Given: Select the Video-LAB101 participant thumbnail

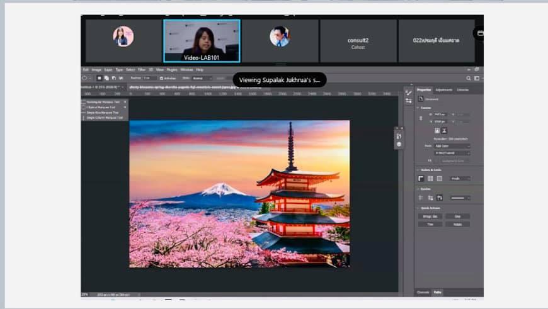Looking at the screenshot, I should [x=202, y=41].
